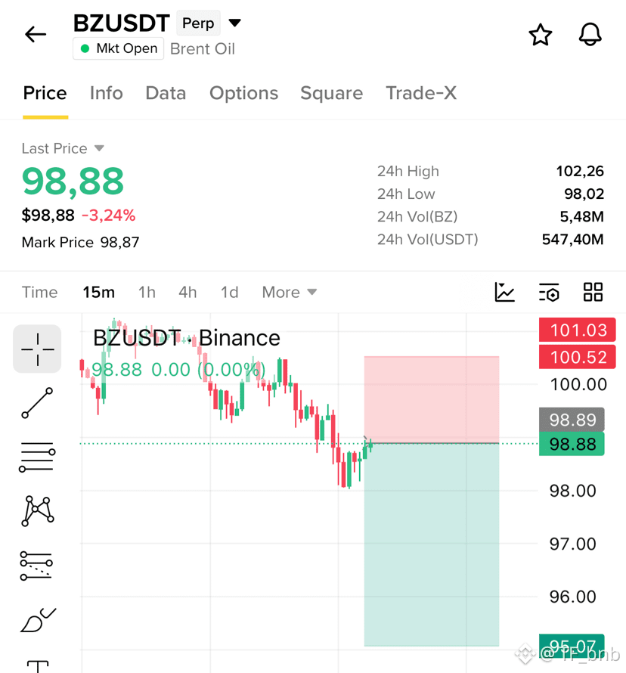The image size is (626, 673).
Task: Expand the Last Price dropdown
Action: pyautogui.click(x=99, y=148)
